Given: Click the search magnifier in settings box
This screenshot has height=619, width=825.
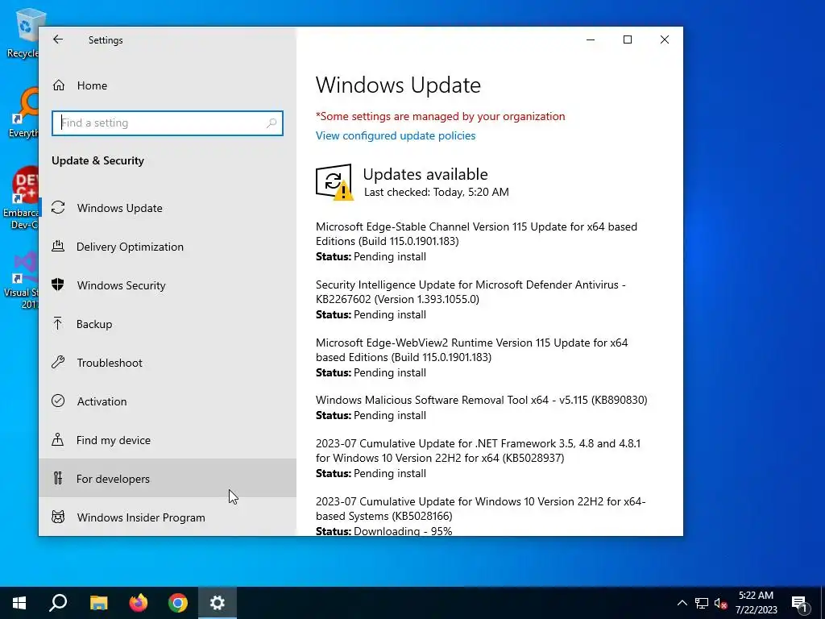Looking at the screenshot, I should [x=272, y=123].
